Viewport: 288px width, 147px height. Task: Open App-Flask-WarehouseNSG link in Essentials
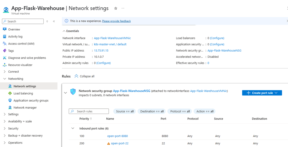pos(224,51)
